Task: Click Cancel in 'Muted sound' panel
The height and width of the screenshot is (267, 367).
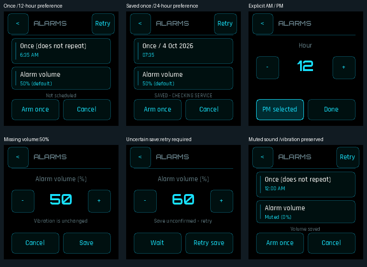Action: [332, 243]
